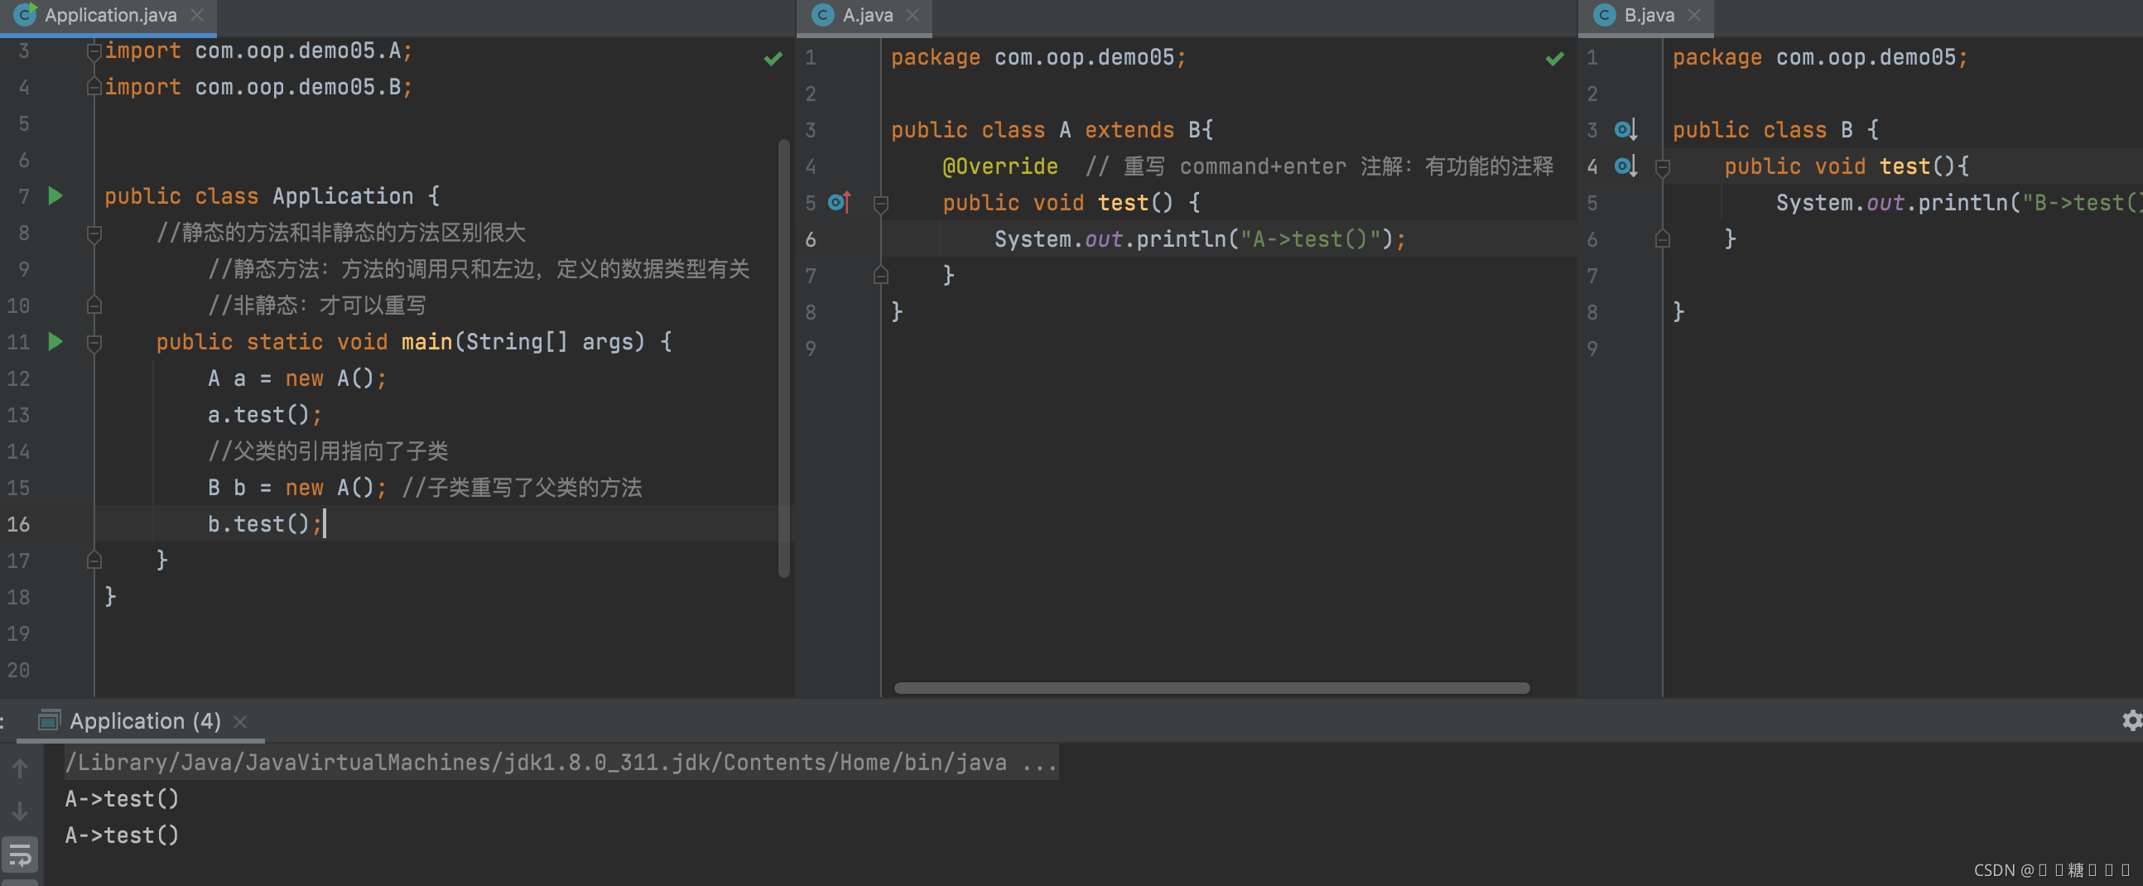Screen dimensions: 2143x886
Task: Click Application.java tab class icon
Action: 25,14
